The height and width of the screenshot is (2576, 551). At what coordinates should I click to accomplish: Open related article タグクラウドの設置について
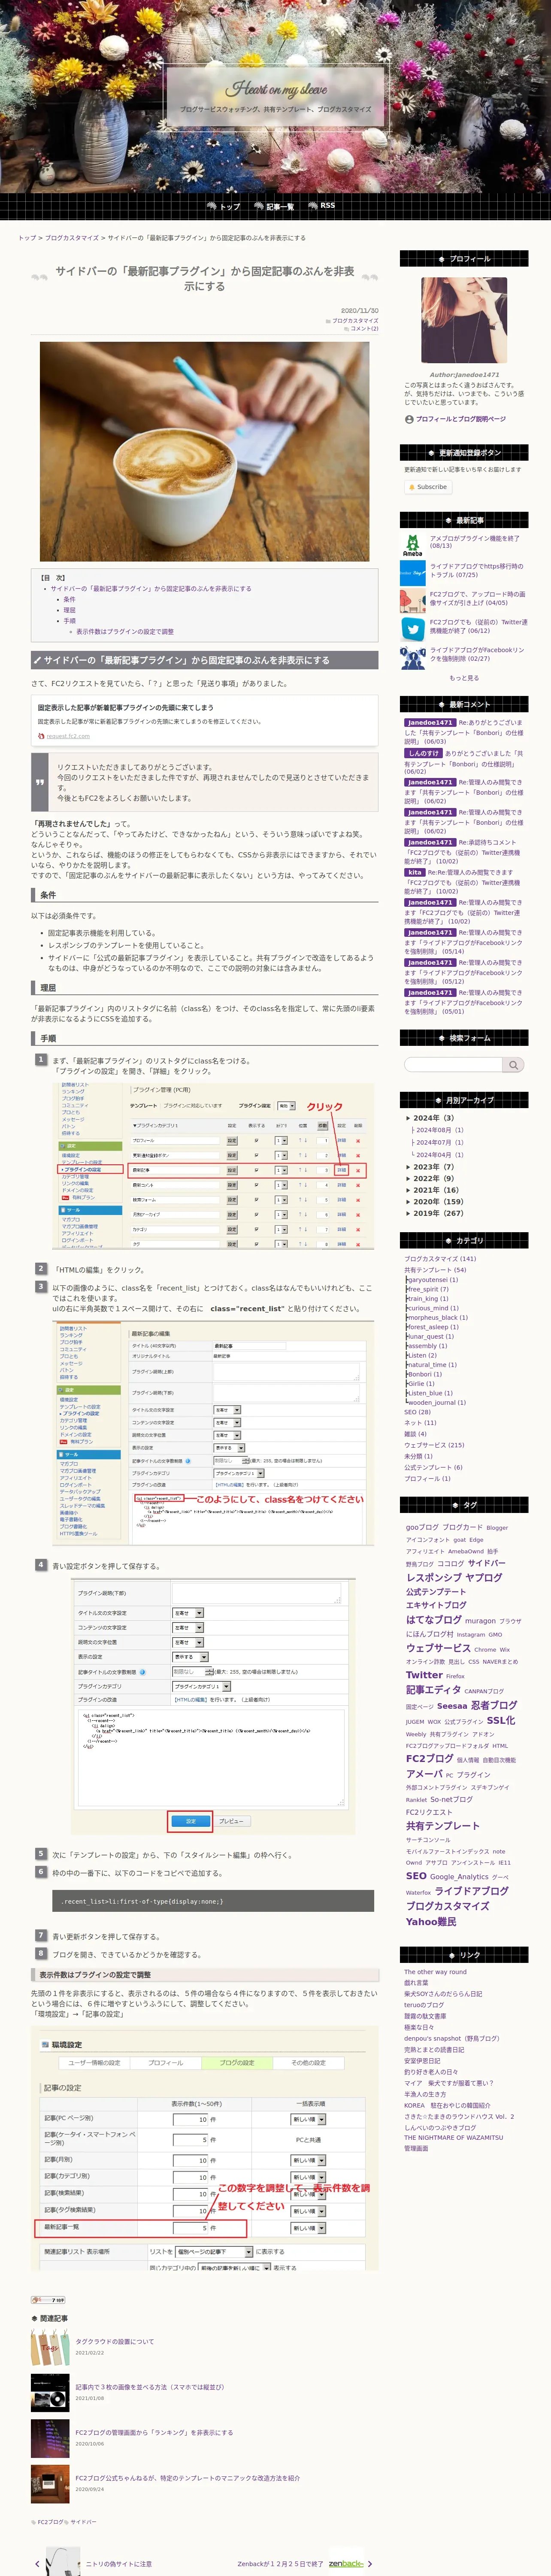(x=115, y=2341)
